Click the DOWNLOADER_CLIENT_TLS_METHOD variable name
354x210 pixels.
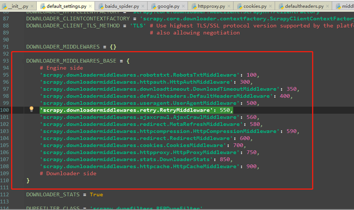pos(73,26)
